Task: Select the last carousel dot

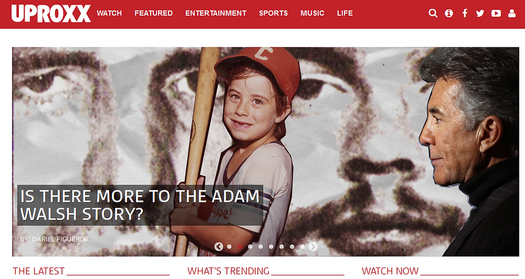Action: 302,246
